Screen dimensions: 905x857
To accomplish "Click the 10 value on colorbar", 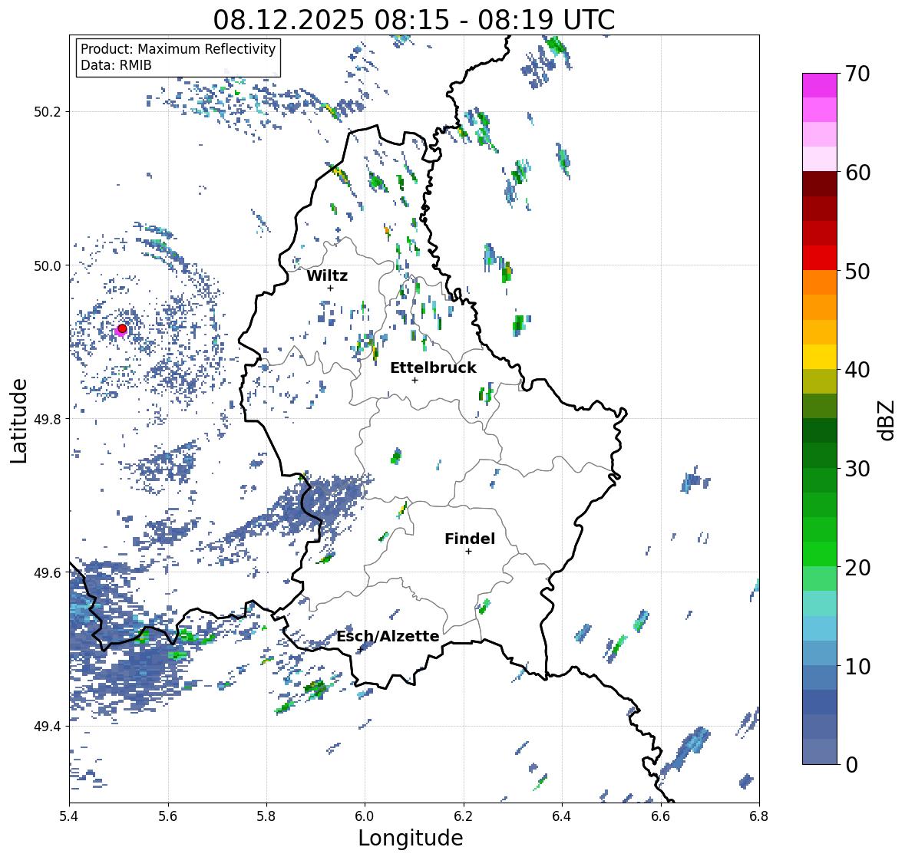I will pos(857,666).
